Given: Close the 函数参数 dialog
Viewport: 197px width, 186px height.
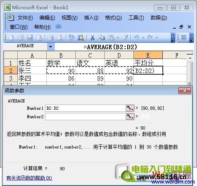Looking at the screenshot, I should (x=185, y=91).
